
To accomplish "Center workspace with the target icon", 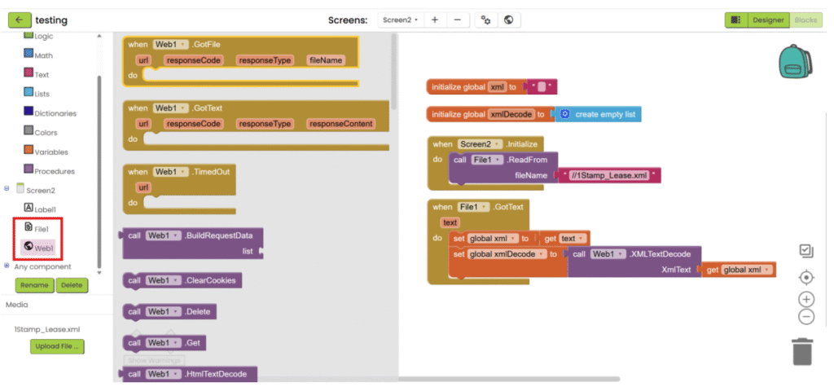I will point(806,277).
